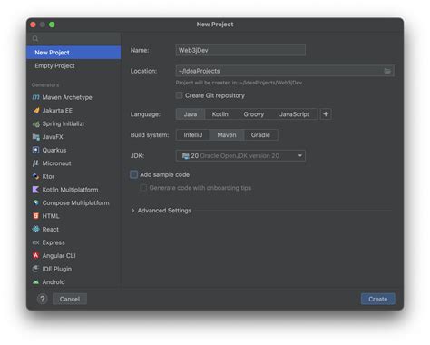The width and height of the screenshot is (430, 345).
Task: Click into the project Name field
Action: [240, 50]
